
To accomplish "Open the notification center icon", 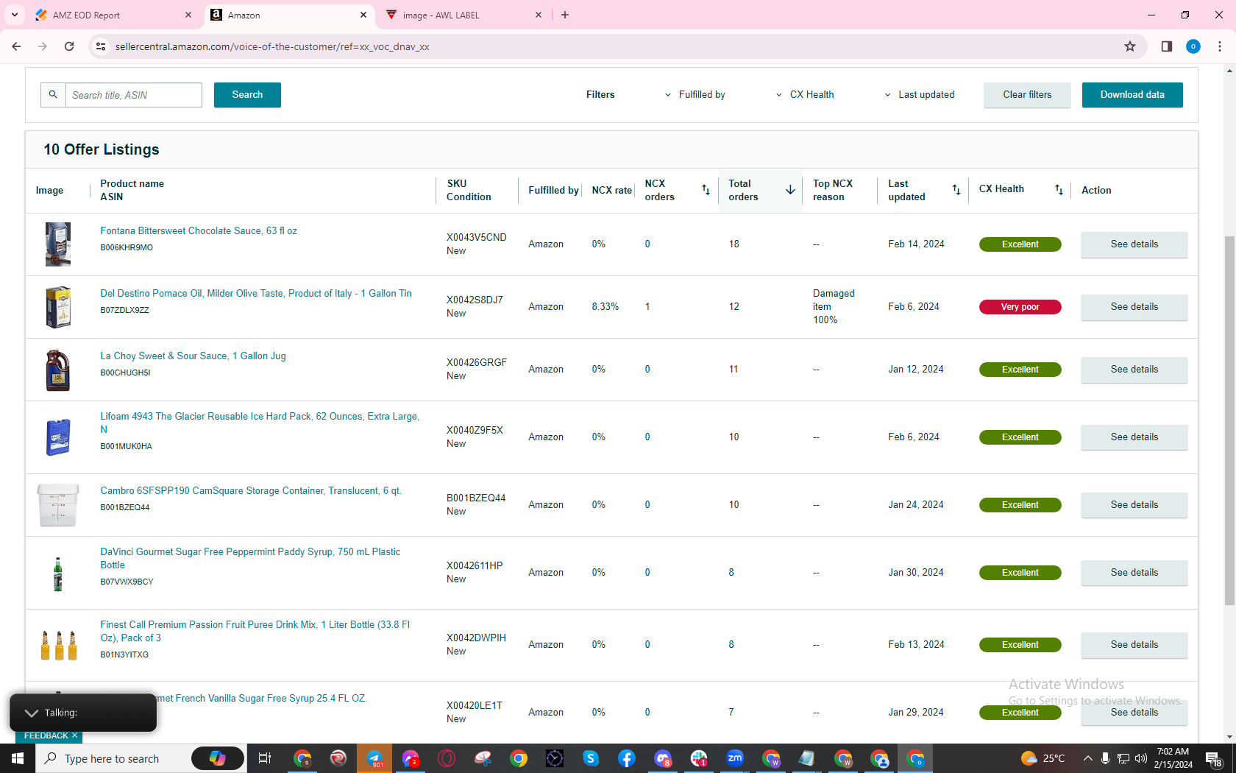I will tap(1214, 758).
